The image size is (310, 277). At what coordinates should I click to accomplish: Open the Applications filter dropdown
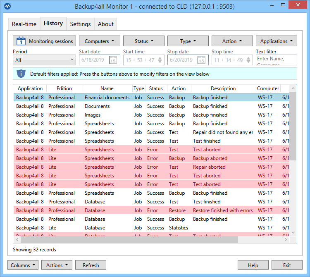[277, 41]
